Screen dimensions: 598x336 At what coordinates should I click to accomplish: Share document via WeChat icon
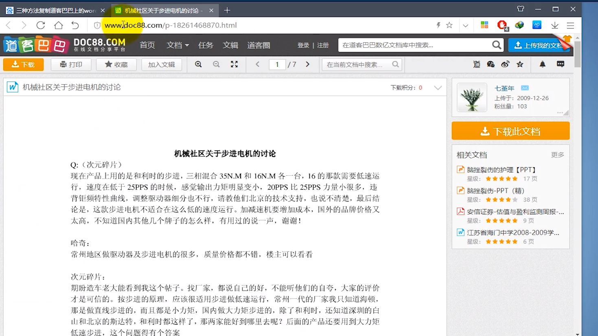tap(491, 64)
